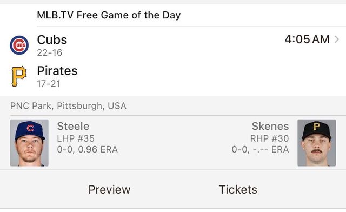Select the Cubs team name

point(52,40)
